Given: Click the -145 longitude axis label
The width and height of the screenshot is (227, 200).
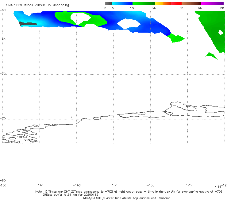Looking at the screenshot, I should coord(40,185).
